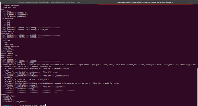This screenshot has height=106, width=198.
Task: Click the 'orientation:' label
Action: [8, 19]
